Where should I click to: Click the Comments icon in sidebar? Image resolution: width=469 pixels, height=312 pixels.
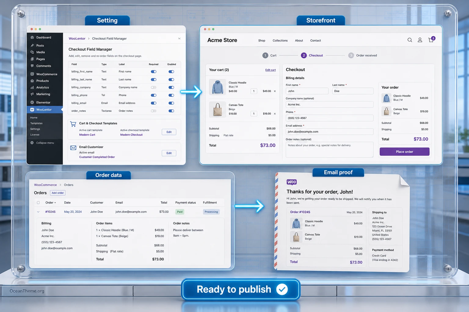click(32, 66)
